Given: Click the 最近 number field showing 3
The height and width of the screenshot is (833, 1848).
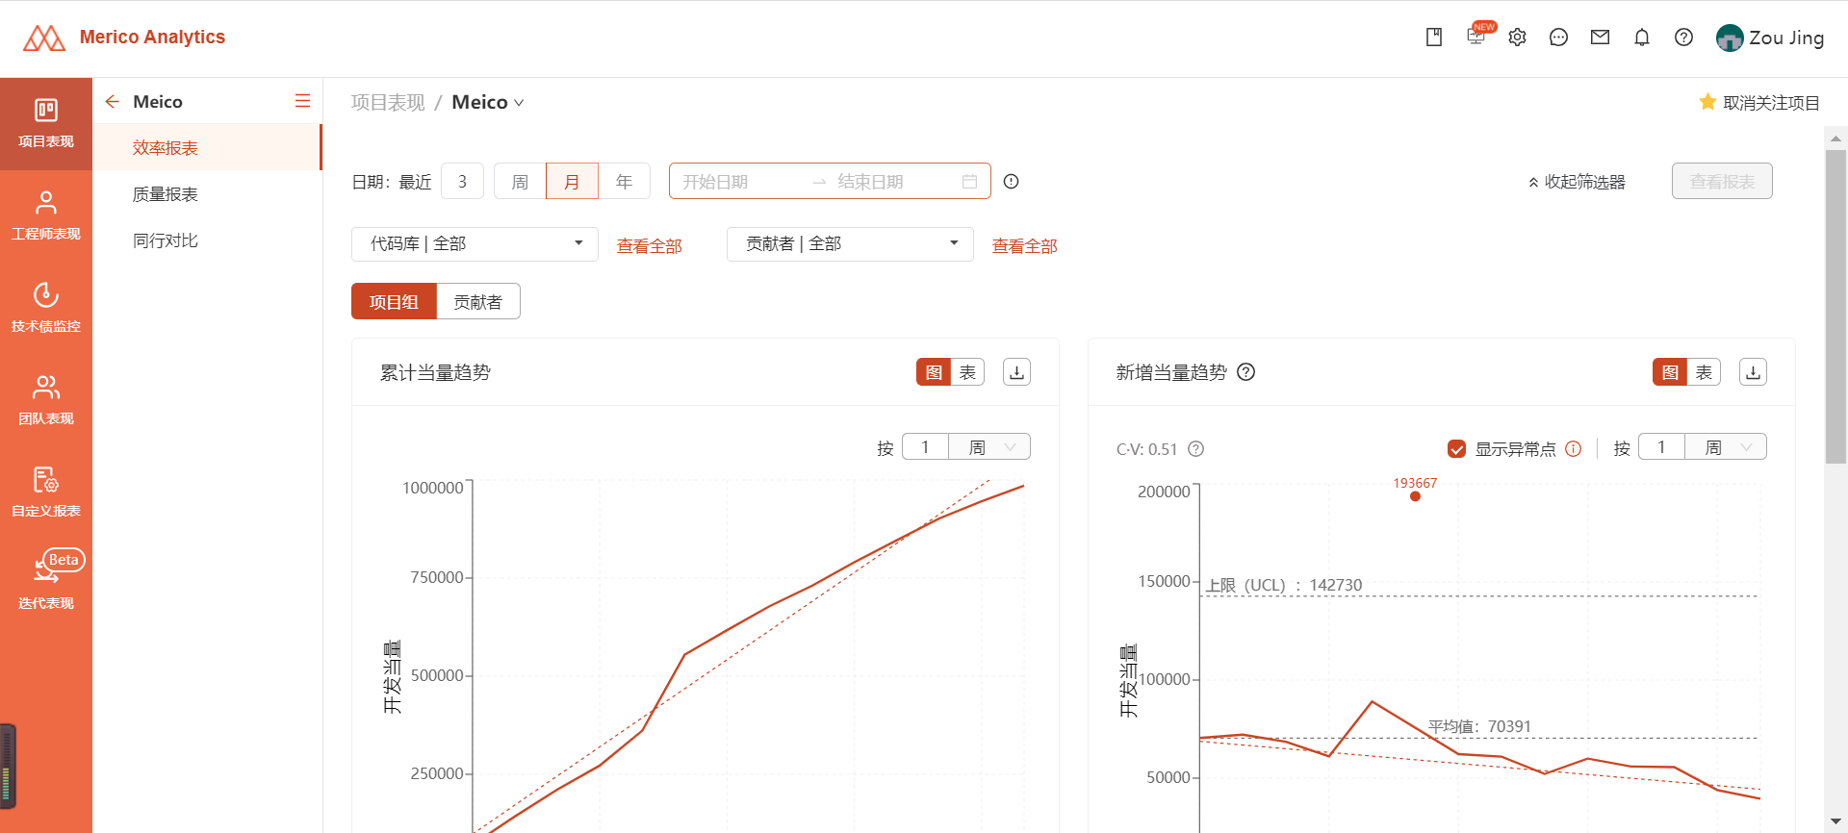Looking at the screenshot, I should [x=462, y=181].
